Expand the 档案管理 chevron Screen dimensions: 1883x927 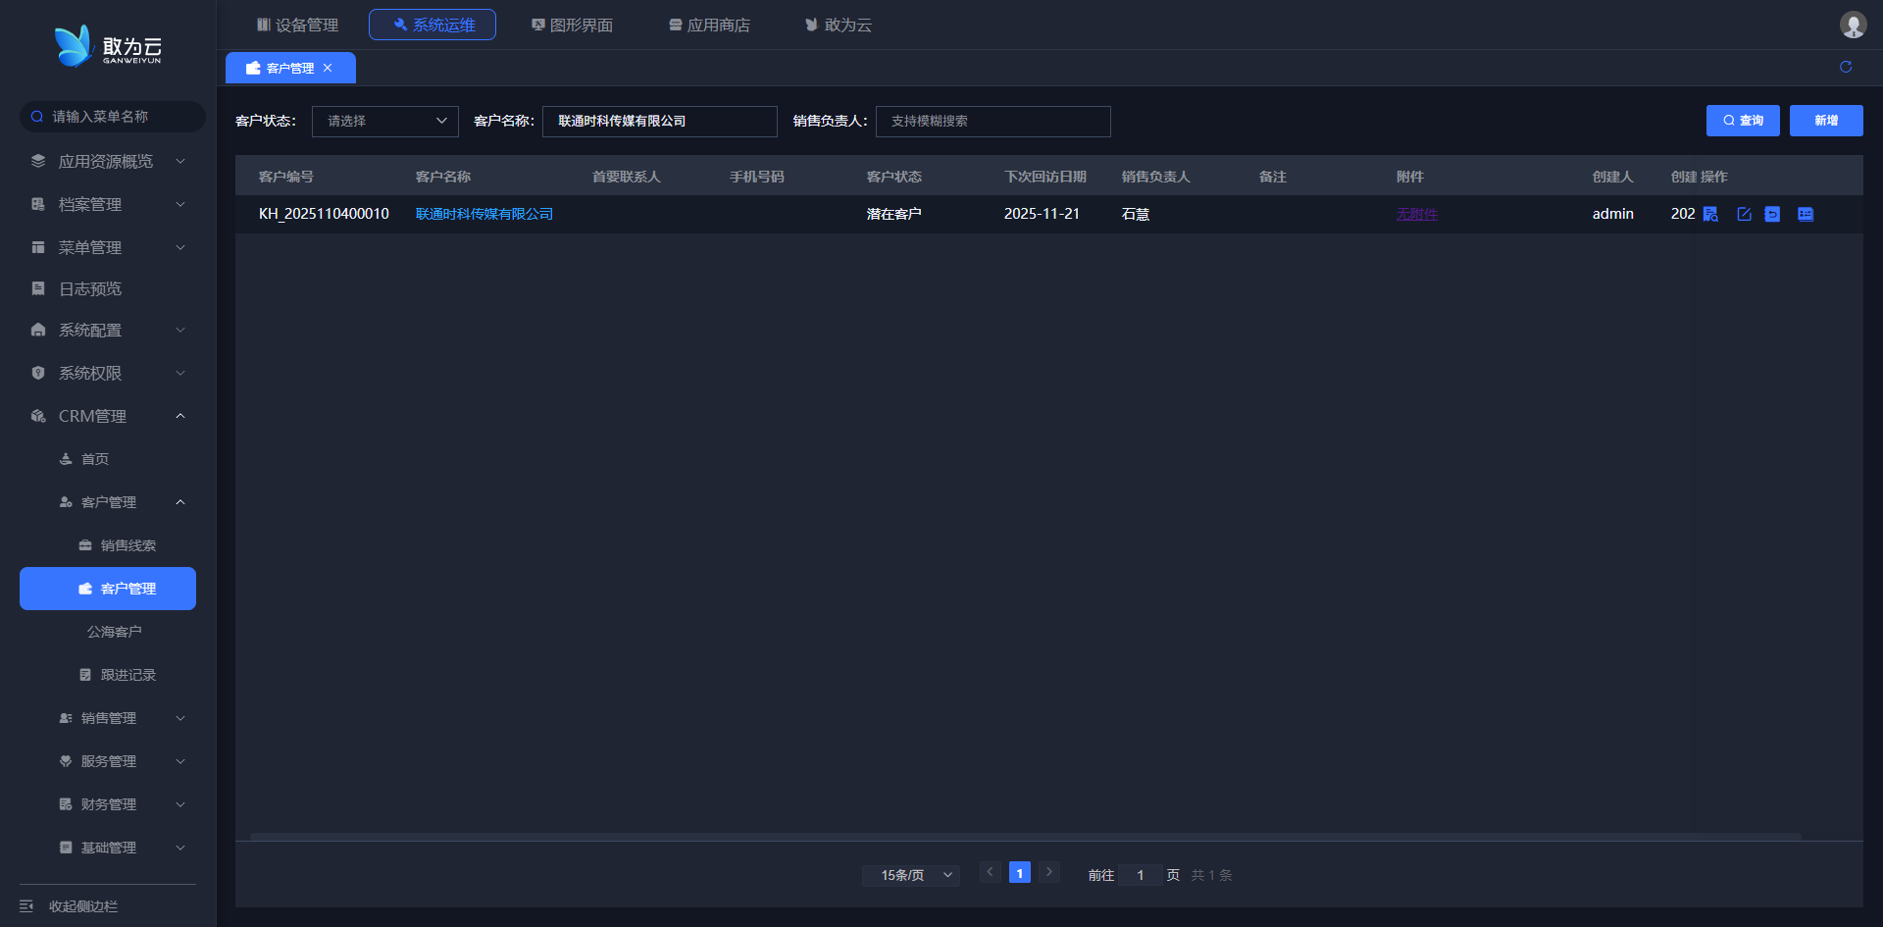click(180, 204)
